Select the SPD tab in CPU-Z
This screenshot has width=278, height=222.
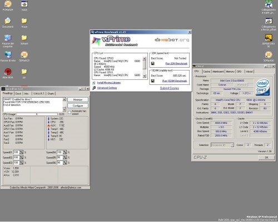click(x=239, y=72)
